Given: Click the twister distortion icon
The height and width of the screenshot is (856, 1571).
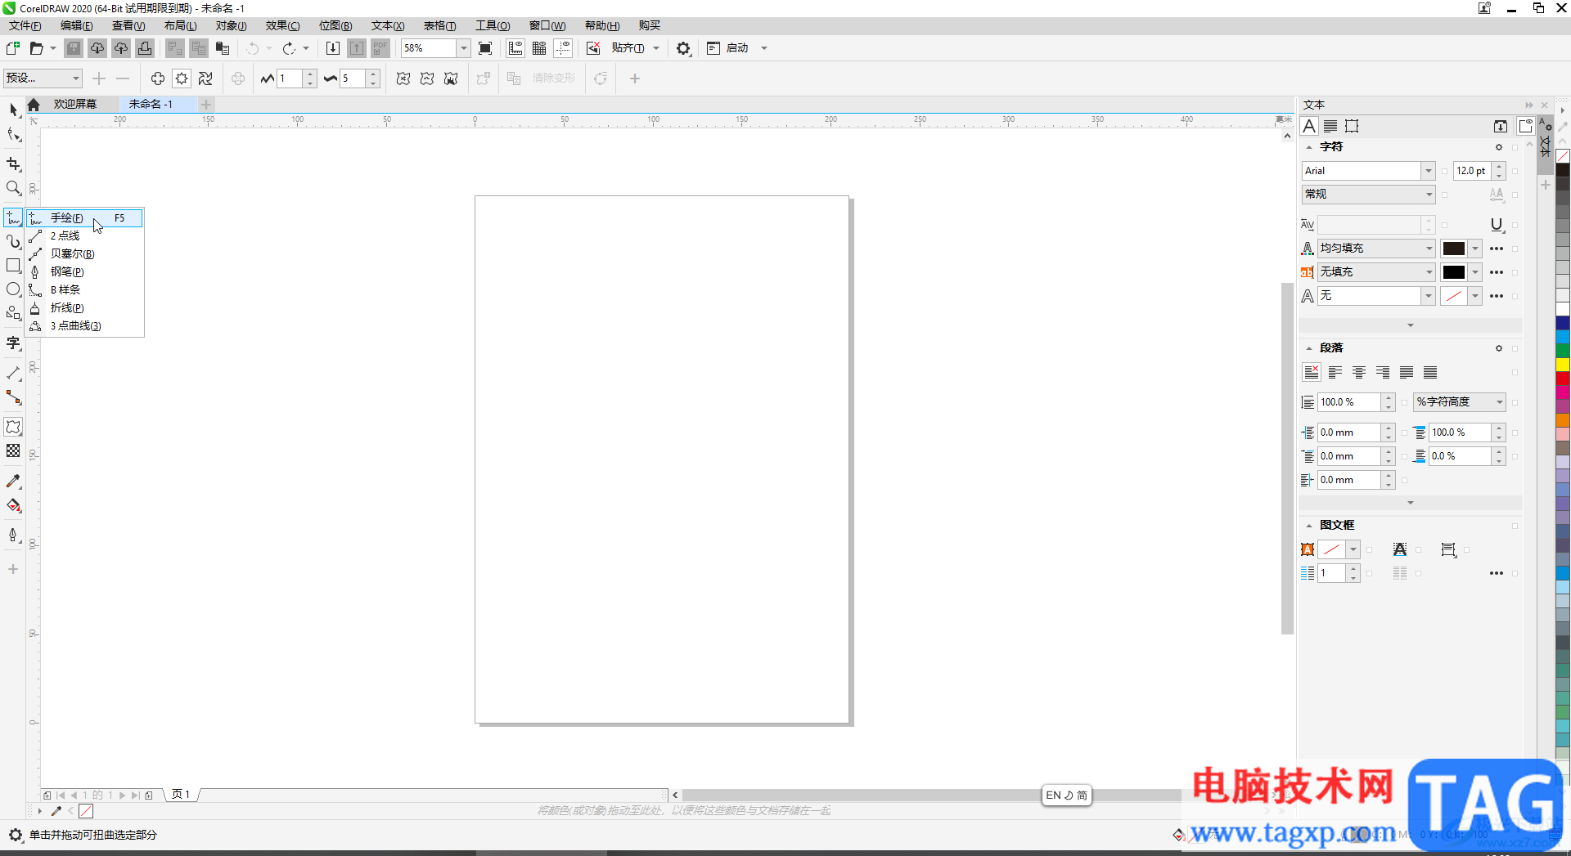Looking at the screenshot, I should 205,78.
